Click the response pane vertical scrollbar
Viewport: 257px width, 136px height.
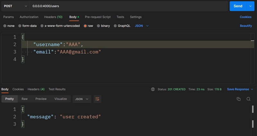coord(253,116)
